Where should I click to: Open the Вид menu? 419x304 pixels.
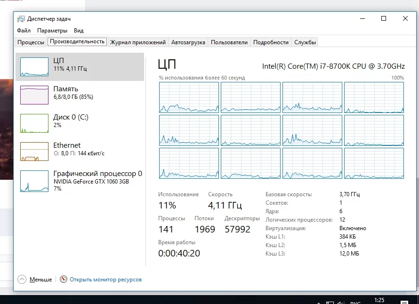coord(79,31)
